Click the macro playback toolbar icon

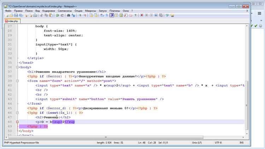point(151,16)
